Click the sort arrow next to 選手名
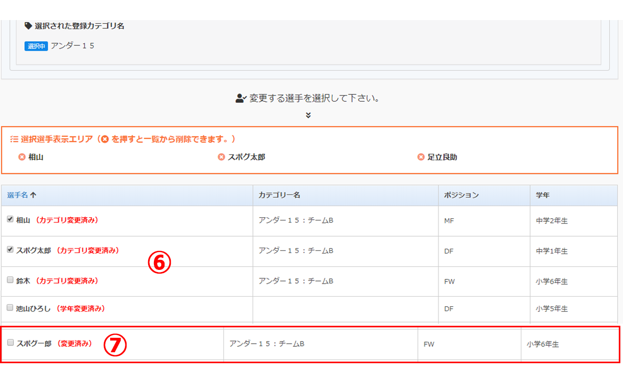The width and height of the screenshot is (623, 369). point(33,195)
